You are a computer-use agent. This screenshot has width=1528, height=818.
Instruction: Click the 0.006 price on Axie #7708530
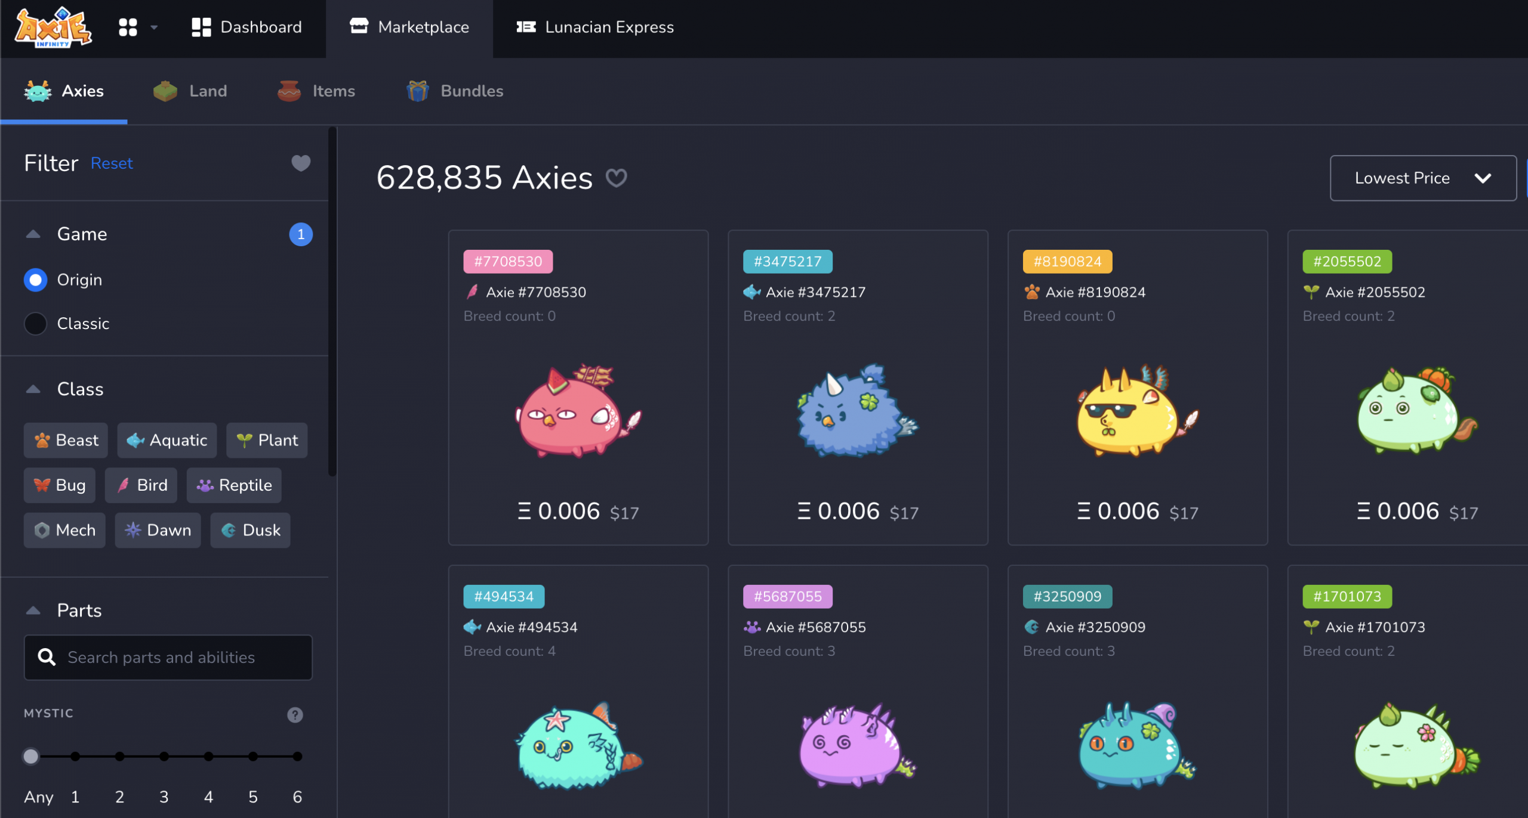tap(559, 512)
